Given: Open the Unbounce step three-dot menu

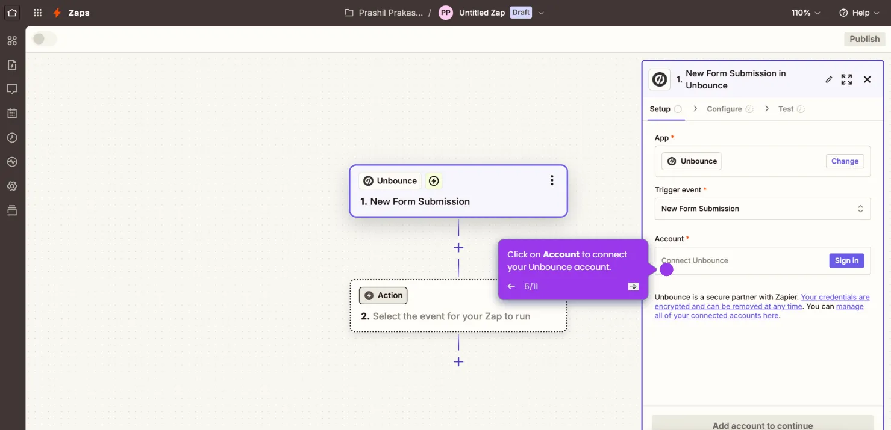Looking at the screenshot, I should coord(552,180).
